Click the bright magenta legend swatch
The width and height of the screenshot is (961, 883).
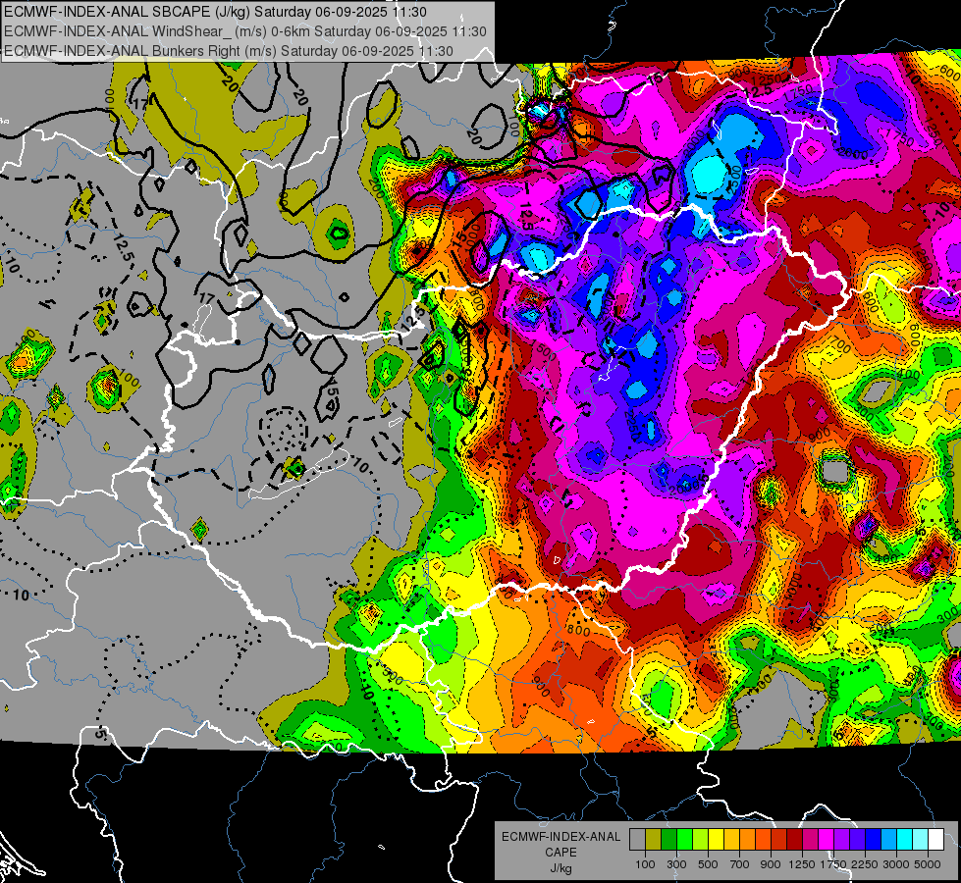[x=827, y=840]
